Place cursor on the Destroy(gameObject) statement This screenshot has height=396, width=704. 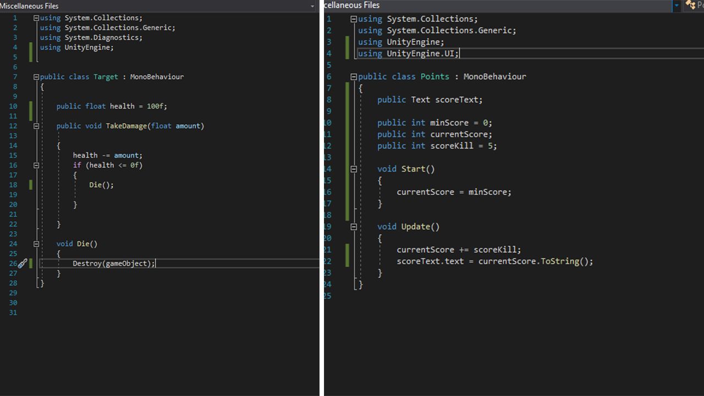point(113,263)
